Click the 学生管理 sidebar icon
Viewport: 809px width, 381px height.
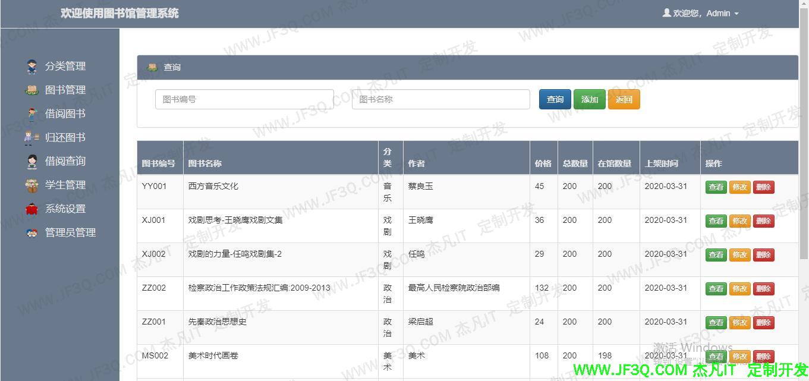click(32, 185)
